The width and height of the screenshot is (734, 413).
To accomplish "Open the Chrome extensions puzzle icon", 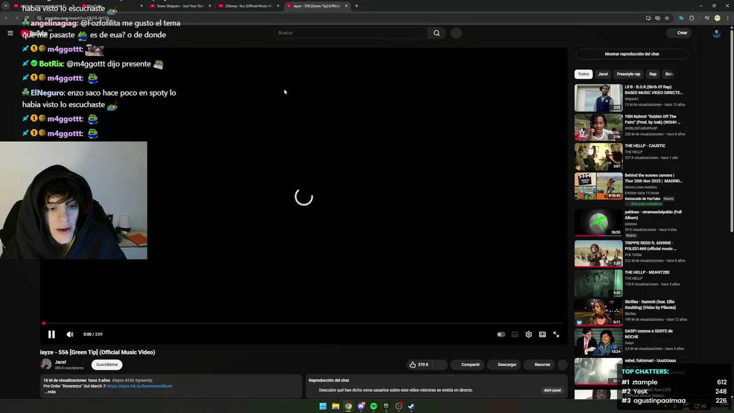I will 692,18.
